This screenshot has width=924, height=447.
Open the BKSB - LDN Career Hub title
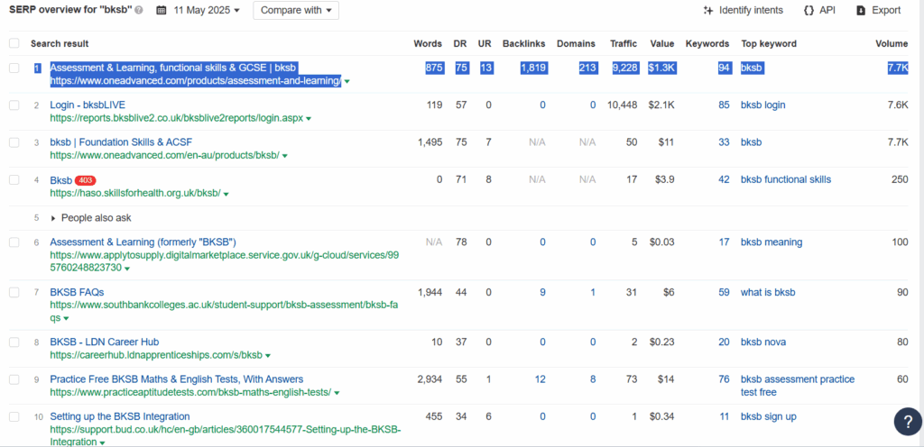point(105,342)
